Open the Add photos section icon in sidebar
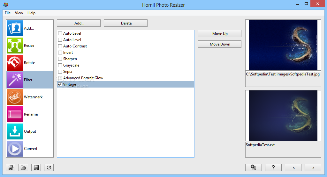The height and width of the screenshot is (177, 327). click(15, 28)
